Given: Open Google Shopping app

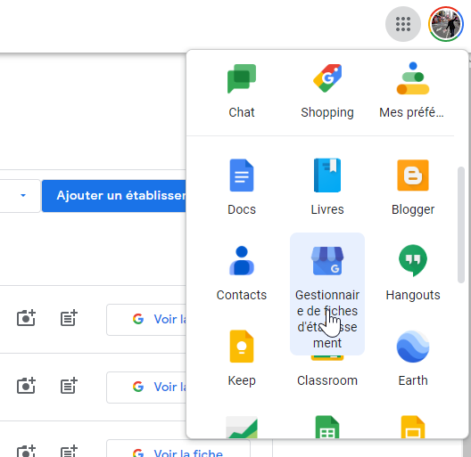Looking at the screenshot, I should (x=327, y=91).
